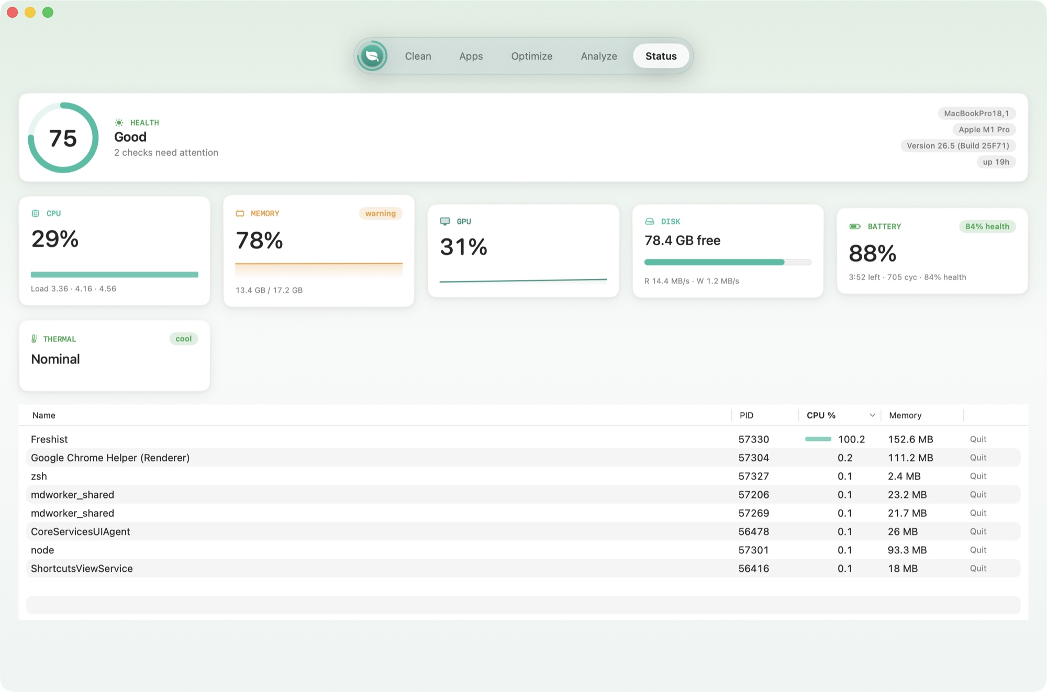
Task: Go to the Optimize tab
Action: (532, 56)
